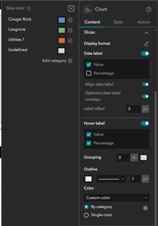
Task: Switch to the Style tab
Action: pos(118,22)
